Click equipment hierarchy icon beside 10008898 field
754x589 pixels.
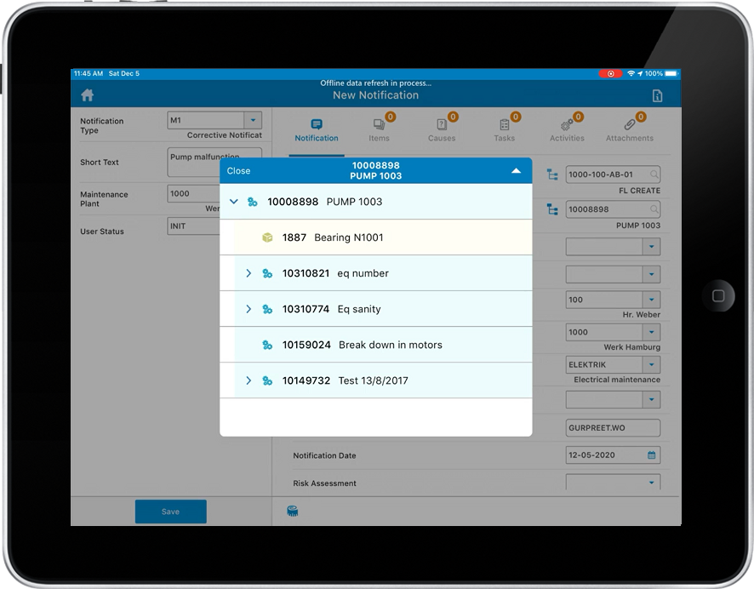(x=552, y=209)
